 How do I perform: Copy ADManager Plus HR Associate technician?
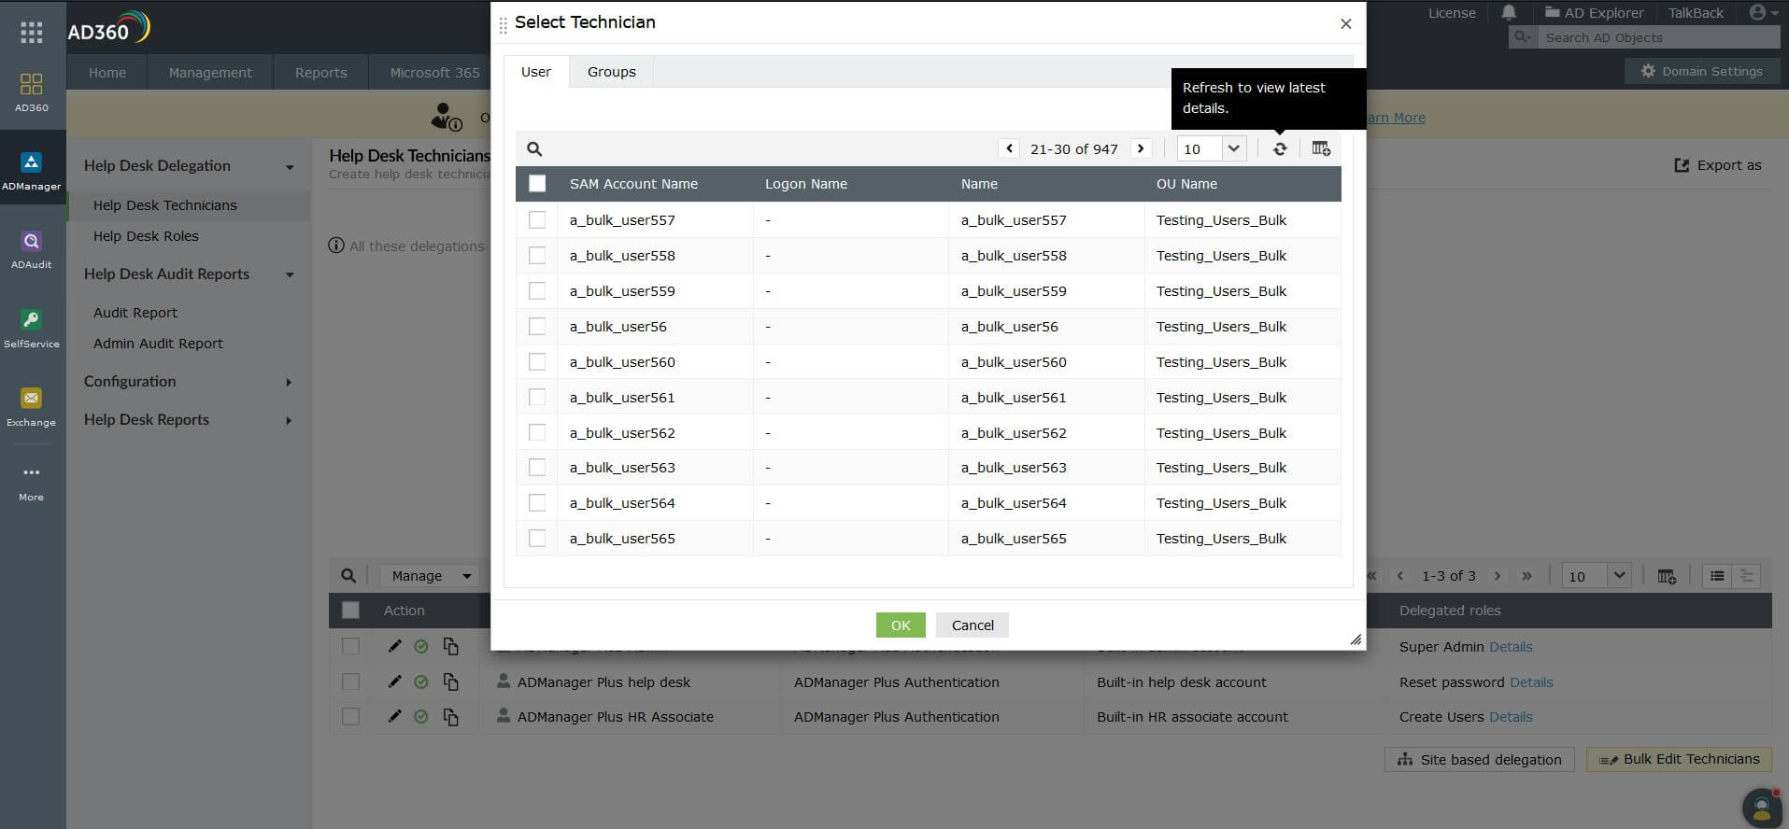450,717
